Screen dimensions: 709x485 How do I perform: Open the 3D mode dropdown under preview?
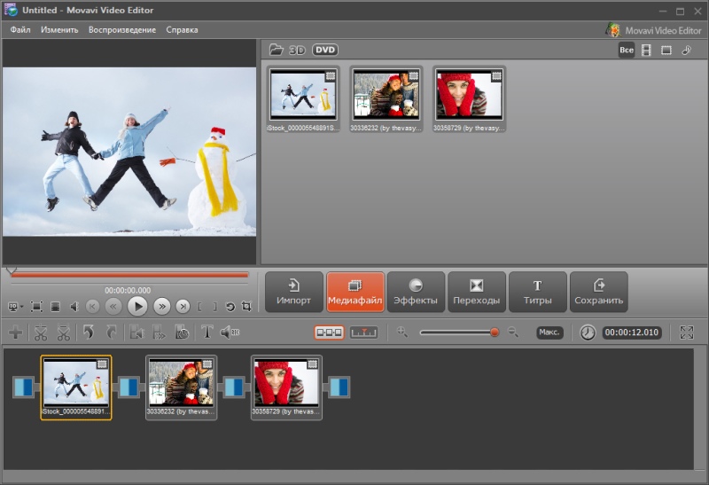16,307
